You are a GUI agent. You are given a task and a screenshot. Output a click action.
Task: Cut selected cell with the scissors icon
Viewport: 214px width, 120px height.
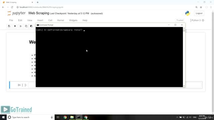click(x=21, y=26)
